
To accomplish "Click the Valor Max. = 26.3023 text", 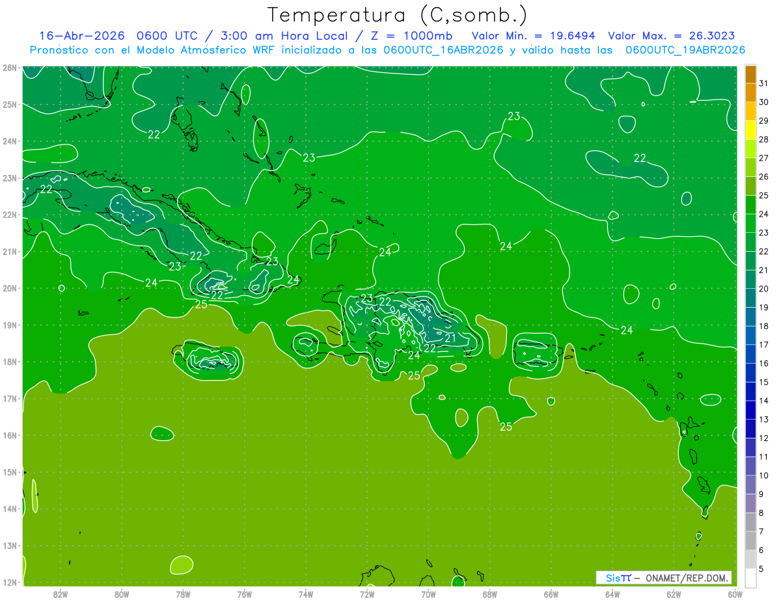I will [x=672, y=36].
